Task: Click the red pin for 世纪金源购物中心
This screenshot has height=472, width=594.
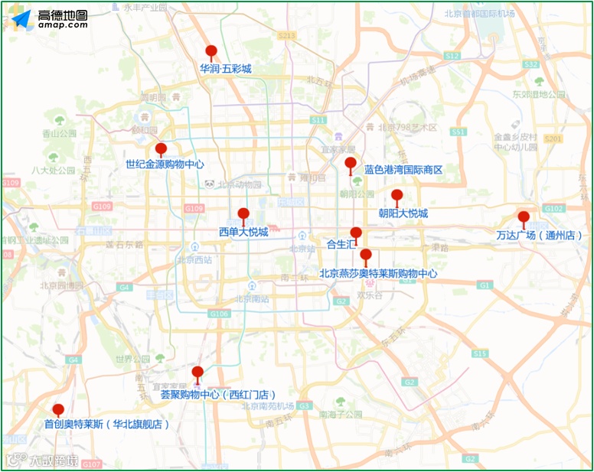Action: [161, 150]
